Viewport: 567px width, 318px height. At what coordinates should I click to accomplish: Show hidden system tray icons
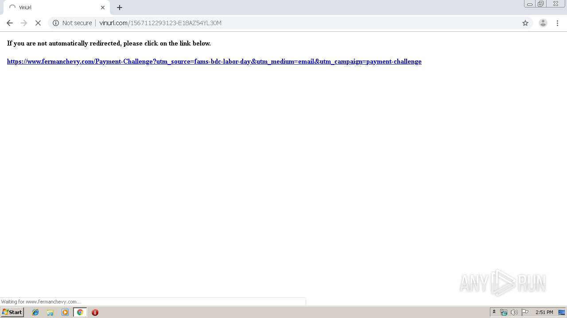(494, 312)
